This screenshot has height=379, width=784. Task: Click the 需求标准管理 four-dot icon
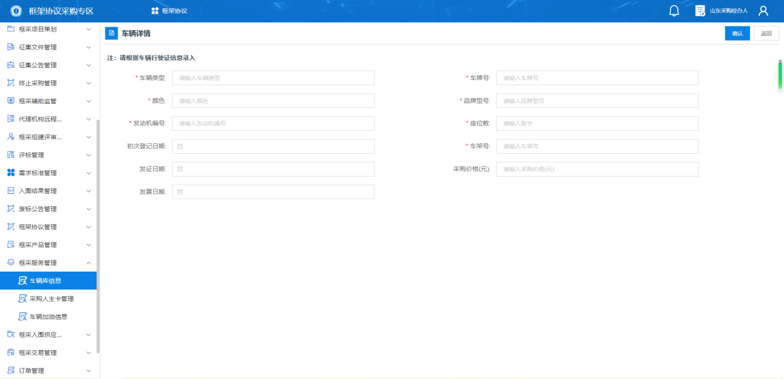pos(11,173)
